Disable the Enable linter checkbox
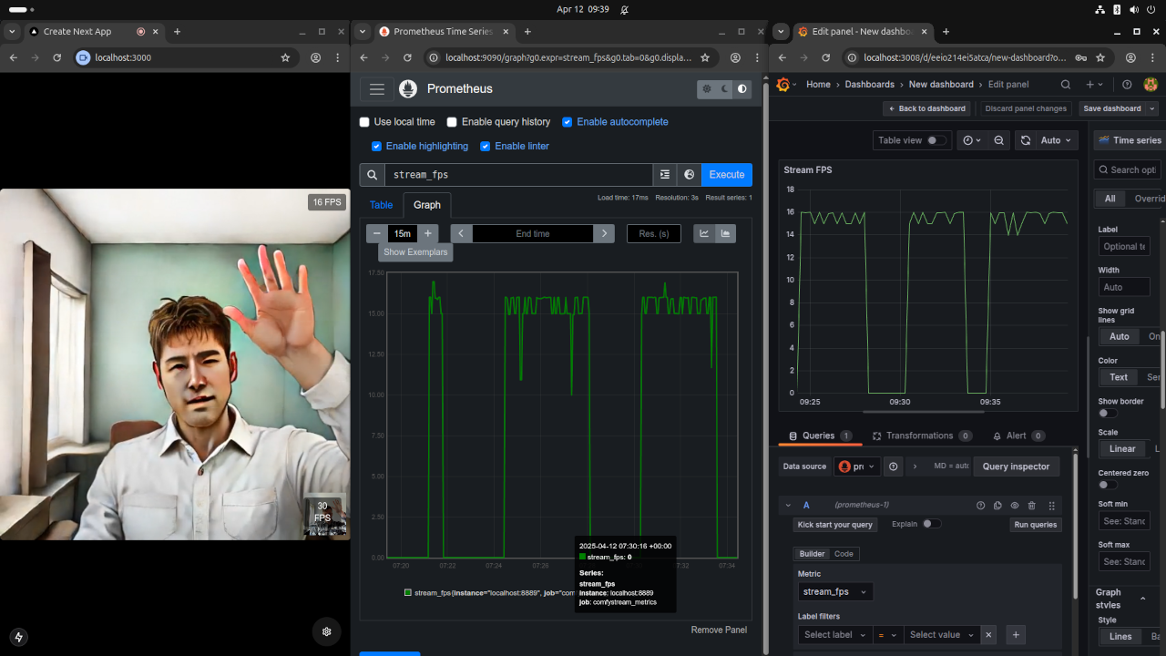This screenshot has width=1166, height=656. tap(486, 146)
